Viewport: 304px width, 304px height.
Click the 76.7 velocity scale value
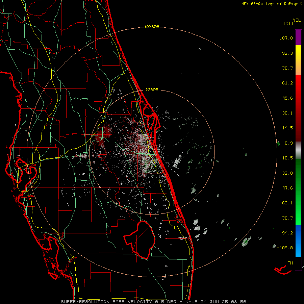[287, 68]
